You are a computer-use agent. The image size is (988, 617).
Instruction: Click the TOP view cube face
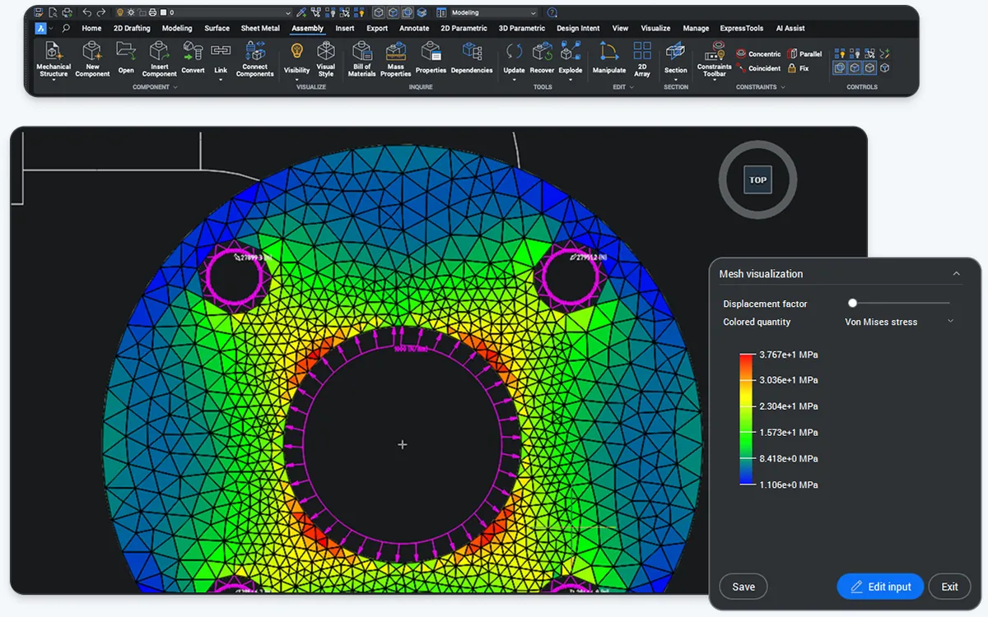pyautogui.click(x=757, y=180)
